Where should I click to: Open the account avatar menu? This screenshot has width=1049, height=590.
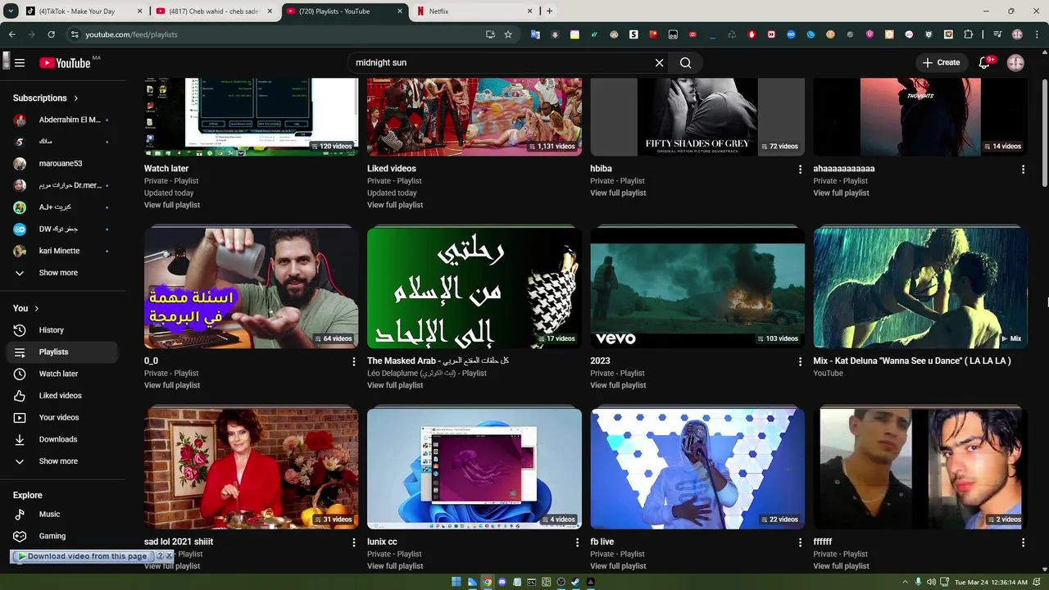point(1015,62)
